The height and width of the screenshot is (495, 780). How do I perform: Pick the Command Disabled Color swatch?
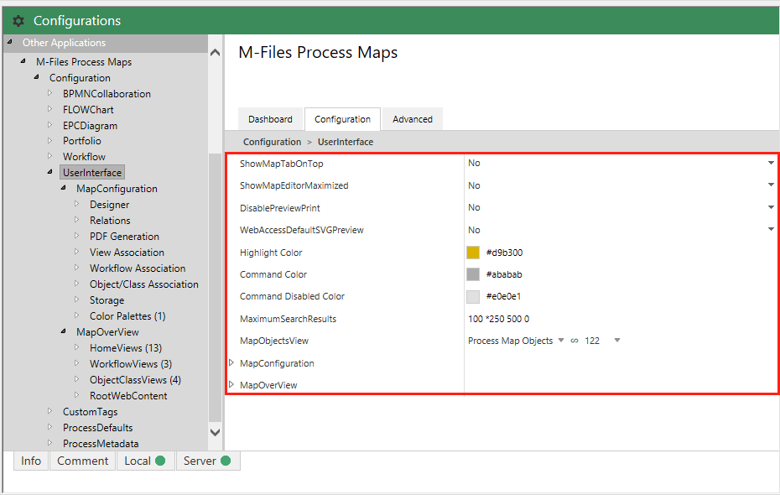[x=473, y=296]
